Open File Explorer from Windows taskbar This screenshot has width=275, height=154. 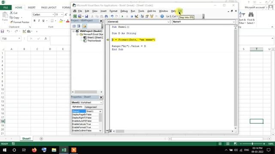click(x=54, y=150)
